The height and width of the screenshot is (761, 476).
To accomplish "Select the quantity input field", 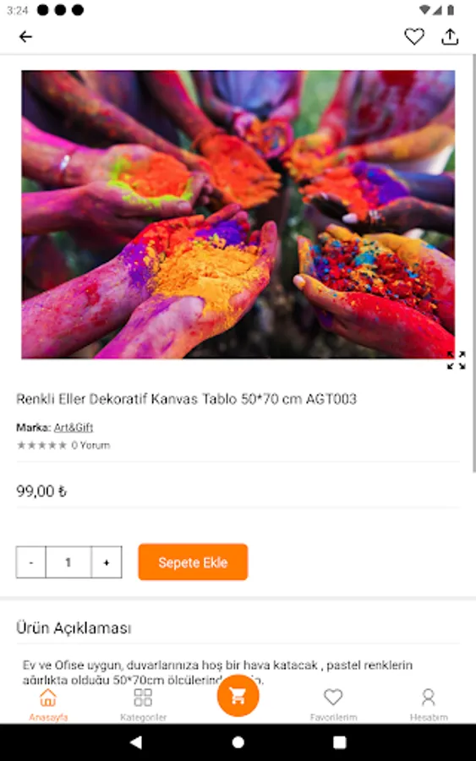I will 68,562.
